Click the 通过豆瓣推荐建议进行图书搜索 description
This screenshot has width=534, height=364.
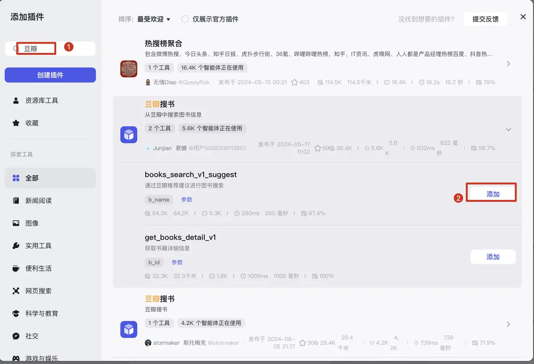(184, 185)
